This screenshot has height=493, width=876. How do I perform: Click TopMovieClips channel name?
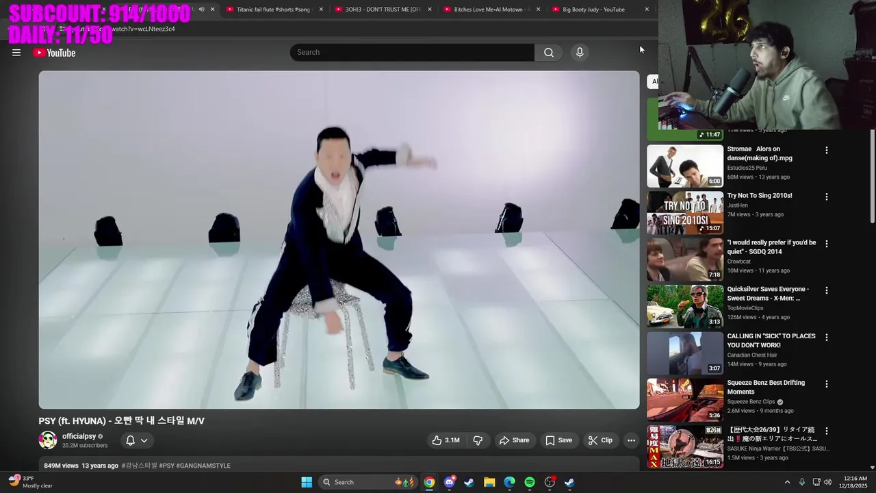(745, 308)
